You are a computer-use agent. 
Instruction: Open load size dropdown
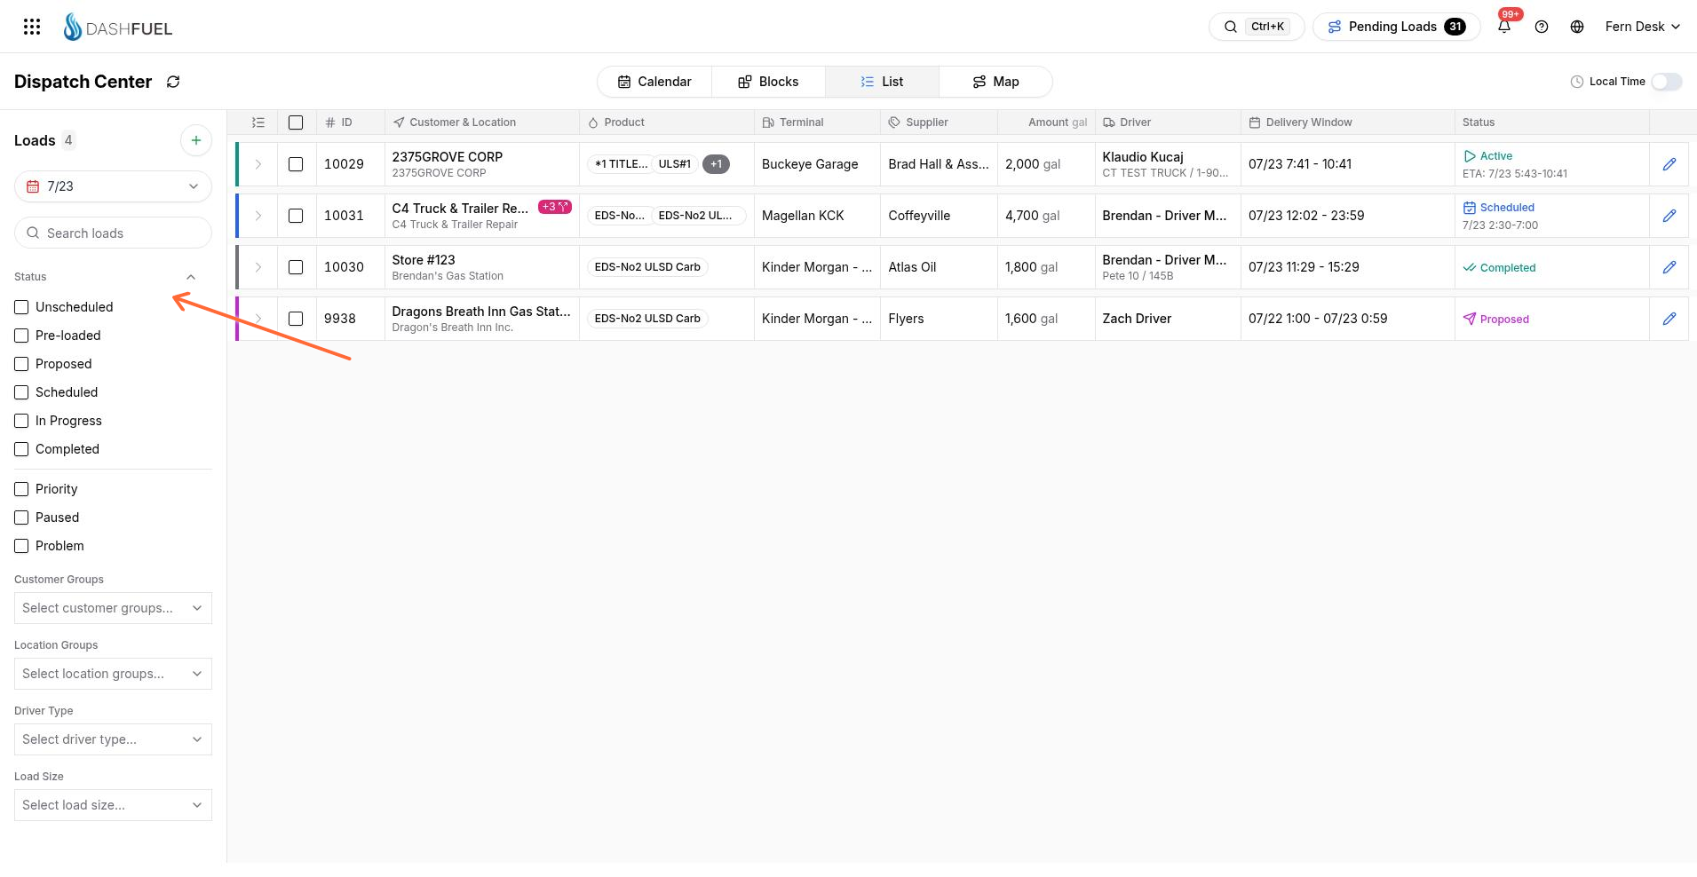[113, 805]
